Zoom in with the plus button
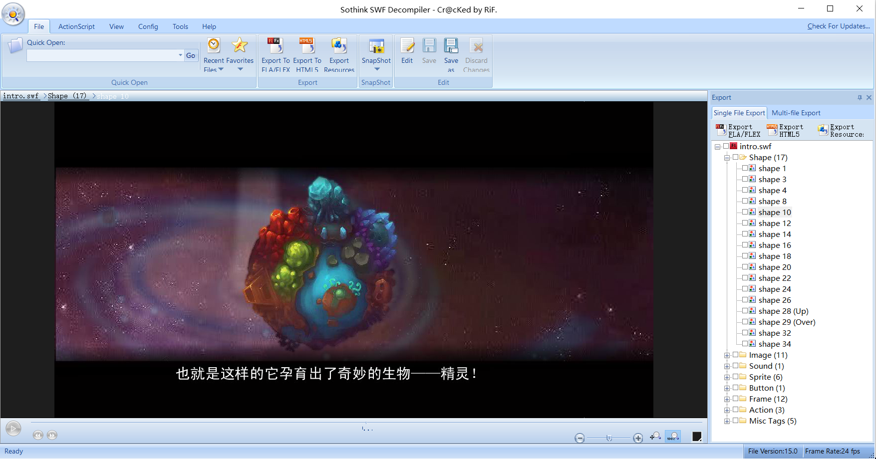Image resolution: width=876 pixels, height=459 pixels. [x=638, y=438]
